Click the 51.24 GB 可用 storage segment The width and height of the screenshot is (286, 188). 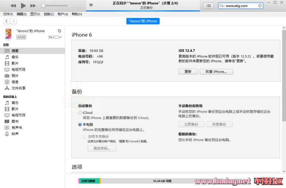point(162,181)
